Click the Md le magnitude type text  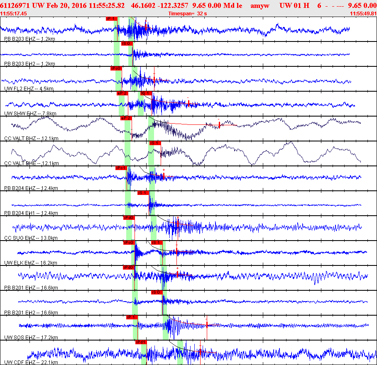[x=233, y=5]
